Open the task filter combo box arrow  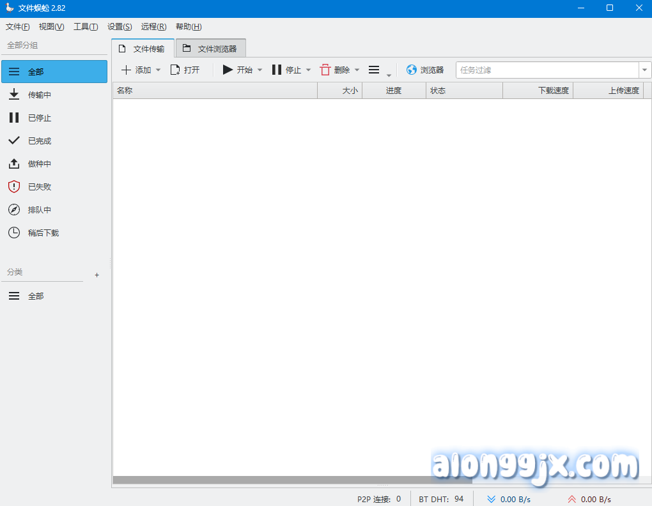pos(644,70)
